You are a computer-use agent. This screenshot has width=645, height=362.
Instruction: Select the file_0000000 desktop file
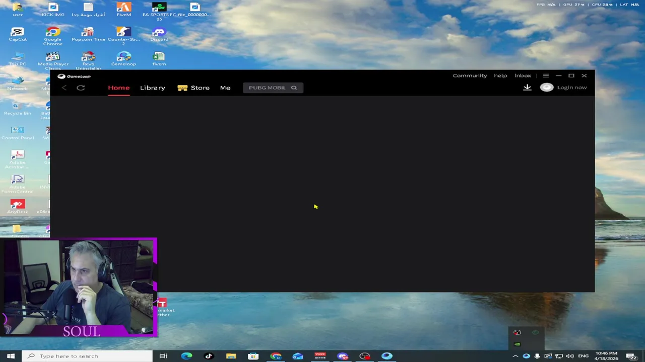pos(195,10)
